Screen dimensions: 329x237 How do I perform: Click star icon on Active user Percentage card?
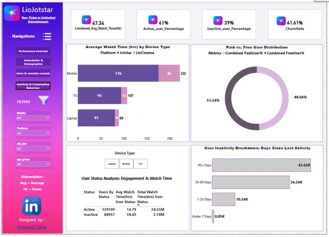click(x=153, y=20)
